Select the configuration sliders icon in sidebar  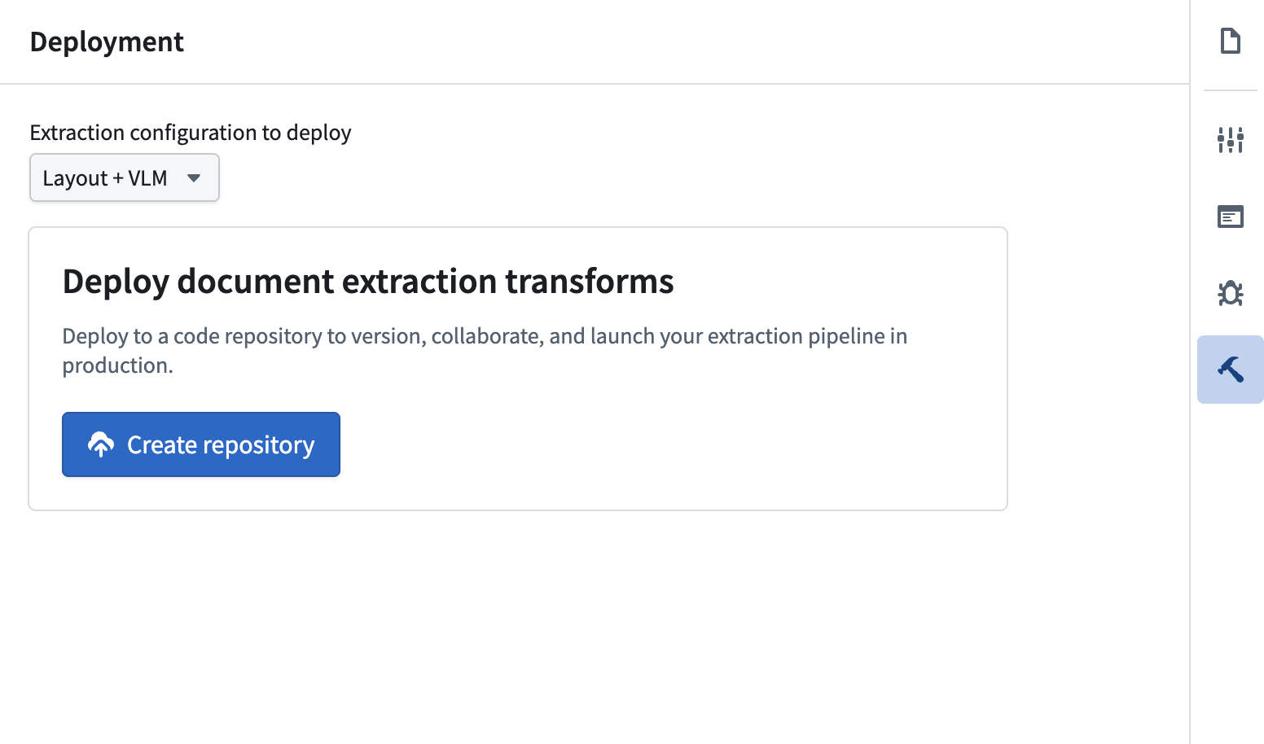pos(1230,140)
